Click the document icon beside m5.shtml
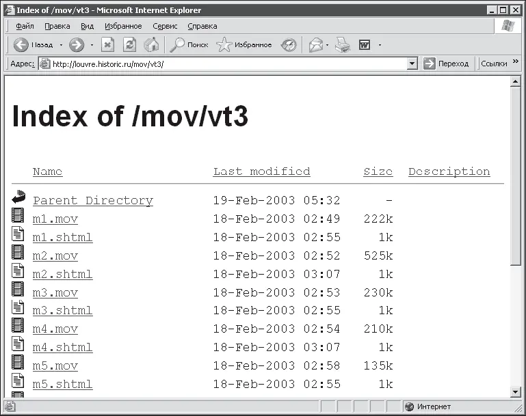This screenshot has width=526, height=416. 18,380
